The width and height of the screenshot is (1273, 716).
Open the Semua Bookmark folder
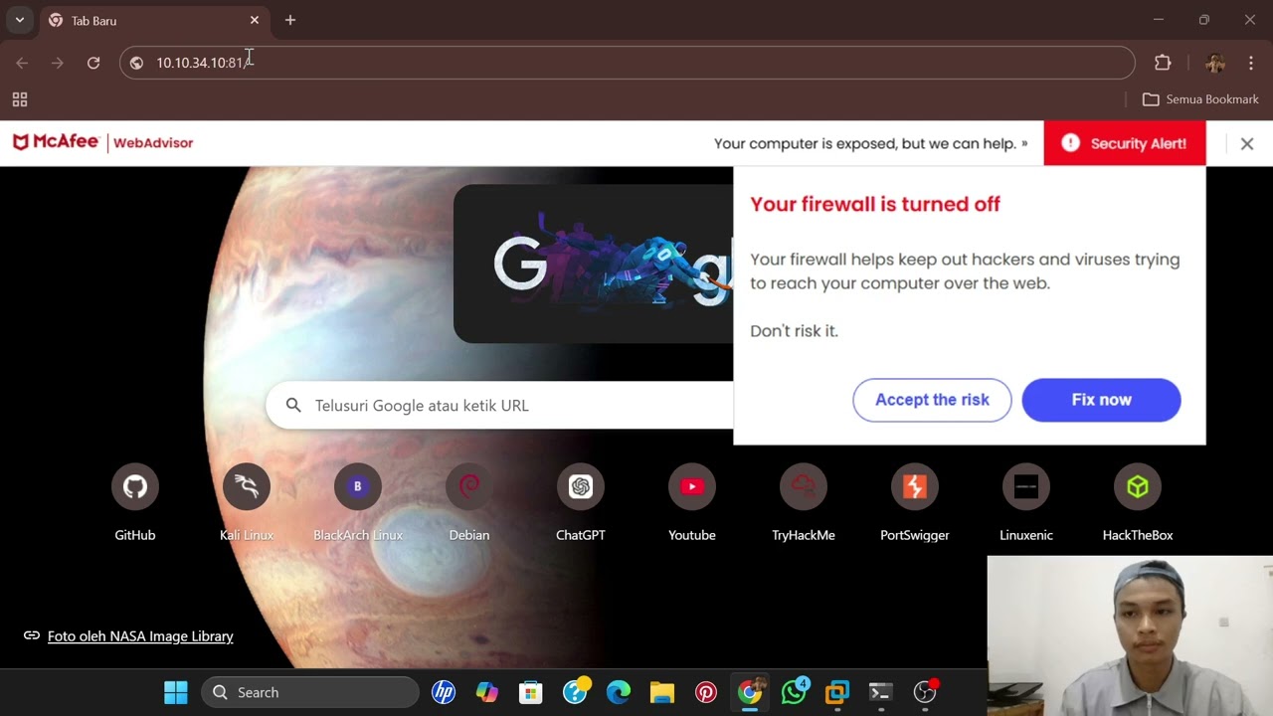pyautogui.click(x=1200, y=99)
